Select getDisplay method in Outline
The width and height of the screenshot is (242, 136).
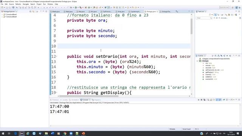tap(212, 72)
